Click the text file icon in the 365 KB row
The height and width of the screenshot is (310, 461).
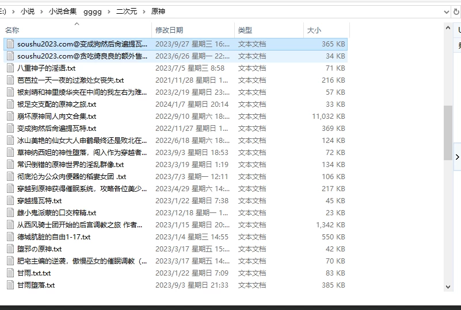10,44
